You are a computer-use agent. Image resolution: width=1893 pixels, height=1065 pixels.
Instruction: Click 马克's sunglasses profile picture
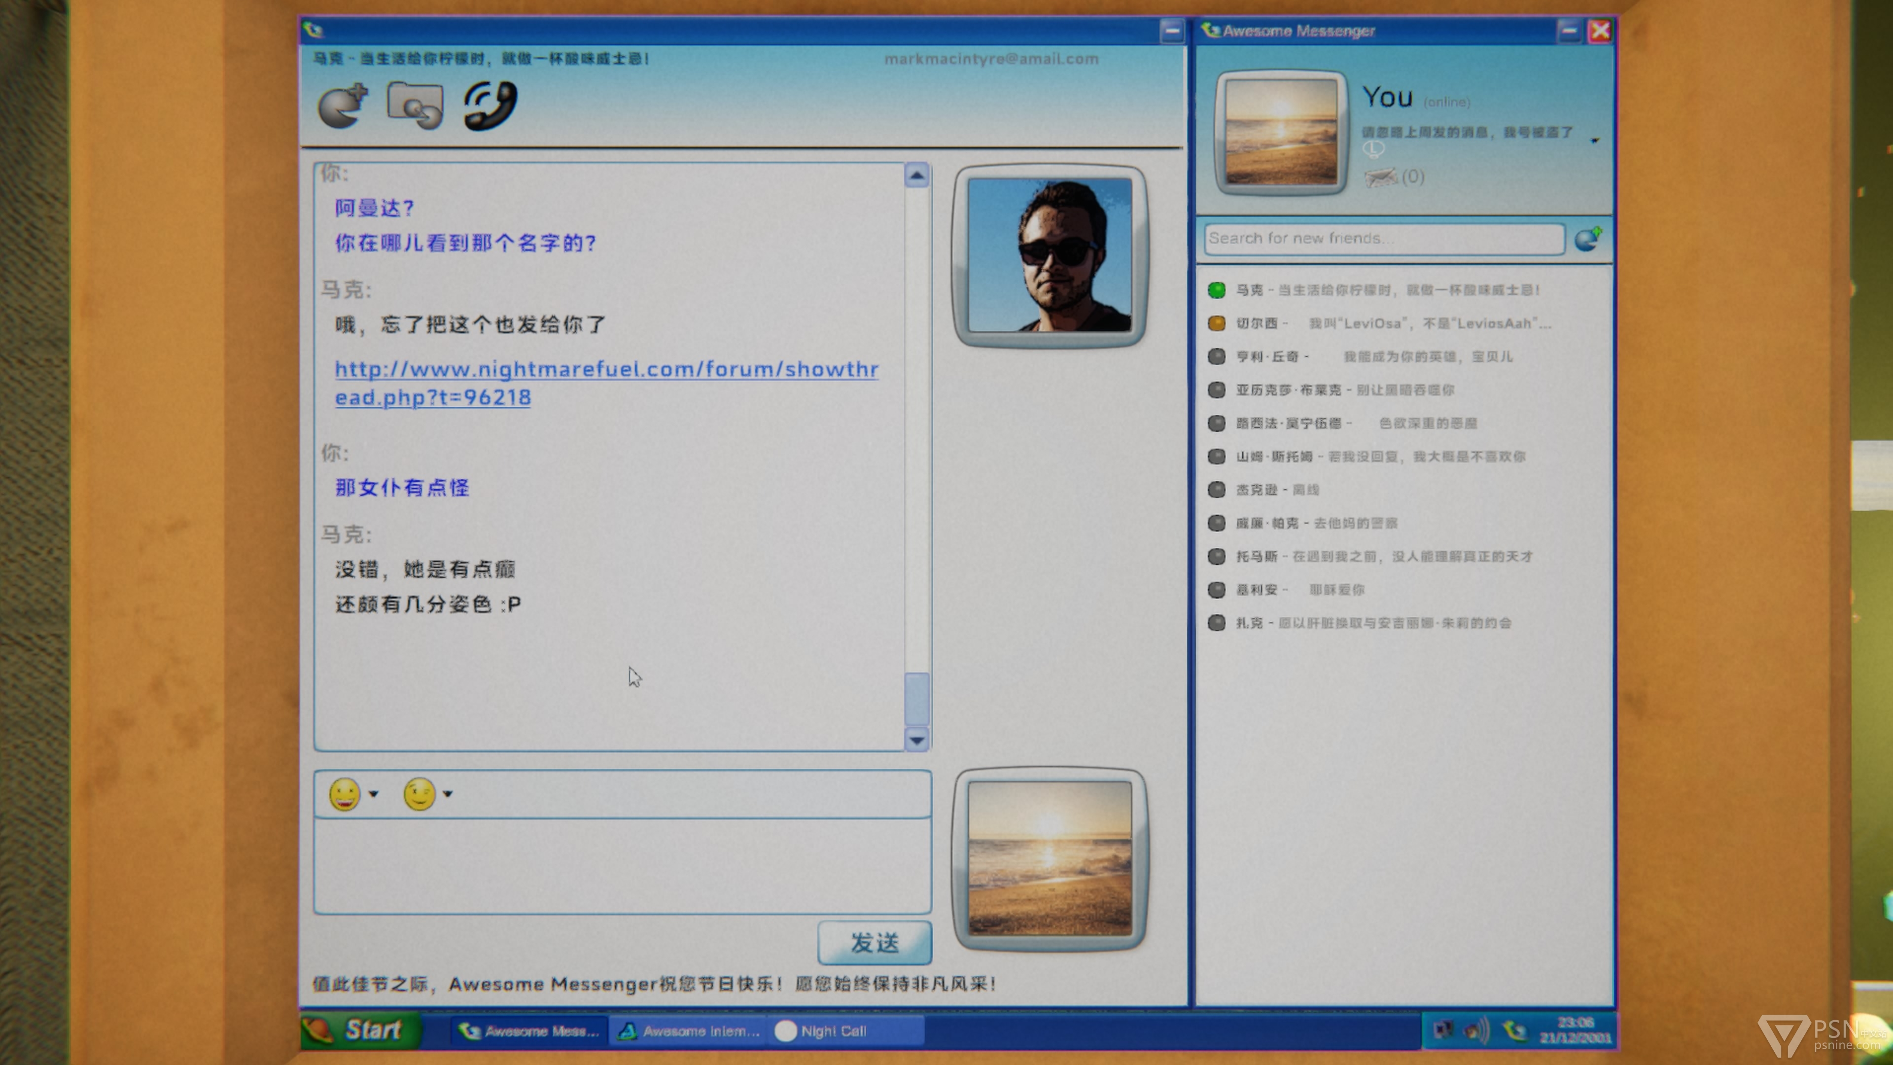(x=1050, y=256)
